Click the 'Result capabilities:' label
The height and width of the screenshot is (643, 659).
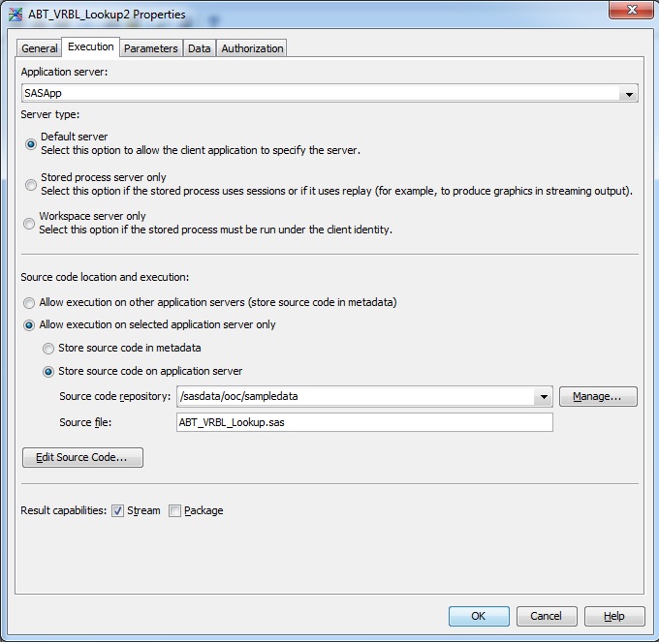[63, 510]
